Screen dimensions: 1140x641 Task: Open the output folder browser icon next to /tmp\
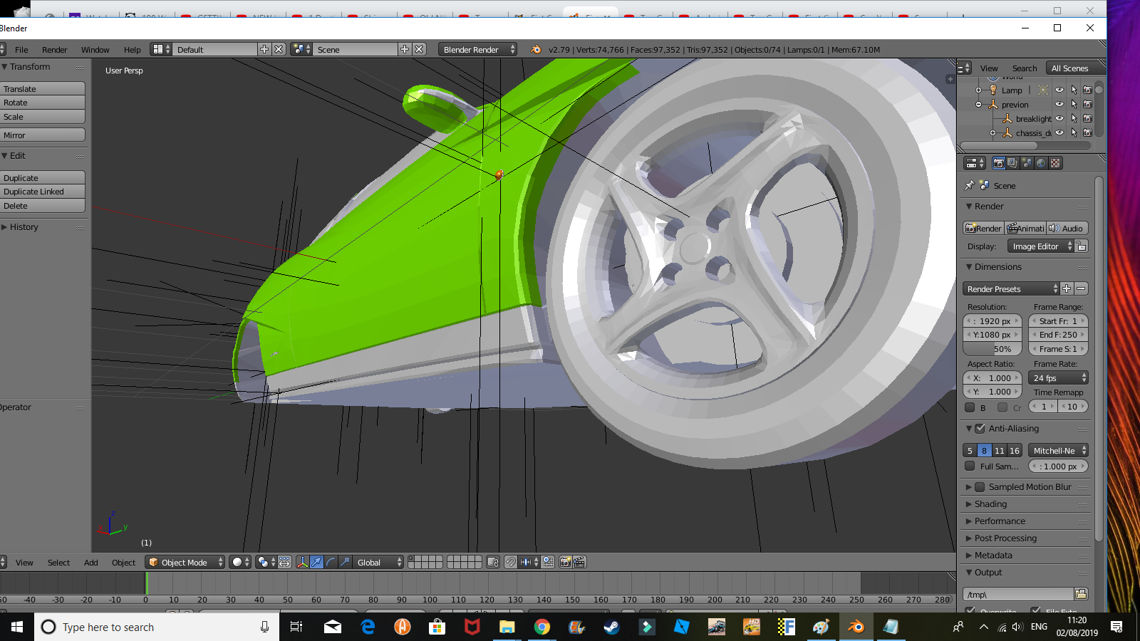point(1081,594)
